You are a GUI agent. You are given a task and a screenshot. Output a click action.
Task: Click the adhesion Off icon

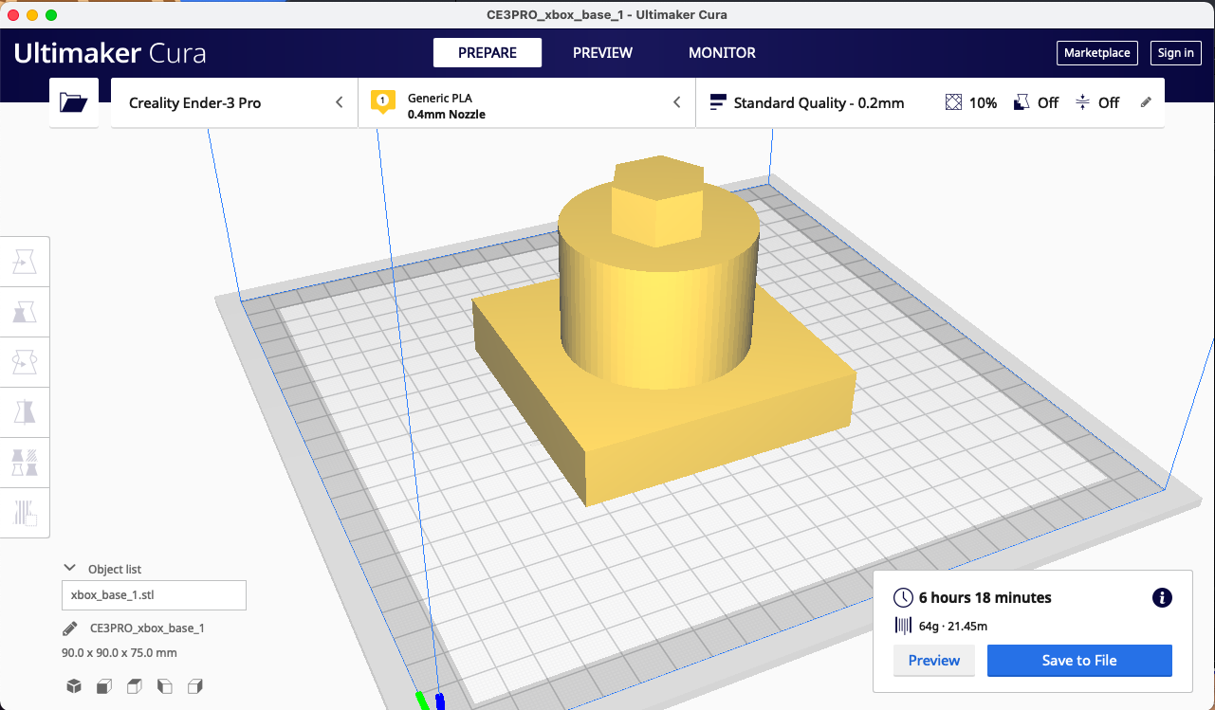(1083, 102)
